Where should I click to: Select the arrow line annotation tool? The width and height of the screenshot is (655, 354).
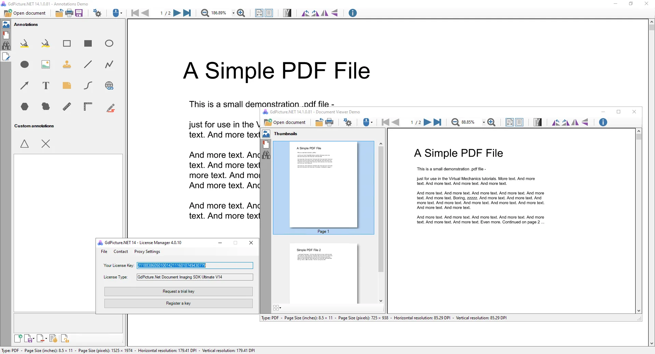(25, 85)
